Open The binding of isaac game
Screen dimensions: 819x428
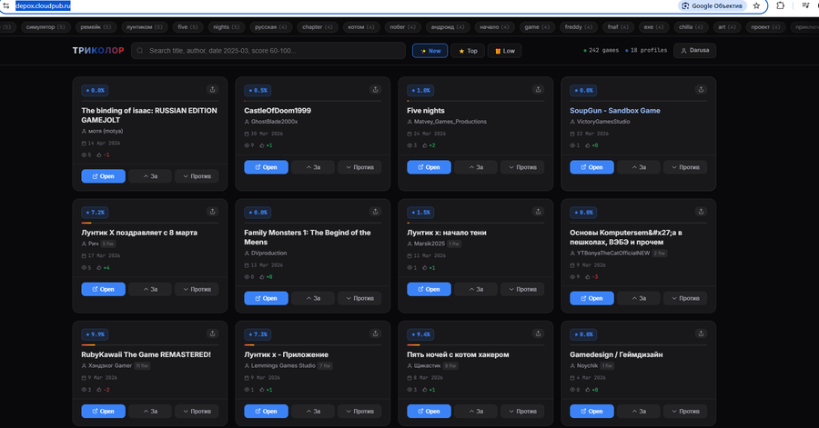(103, 176)
